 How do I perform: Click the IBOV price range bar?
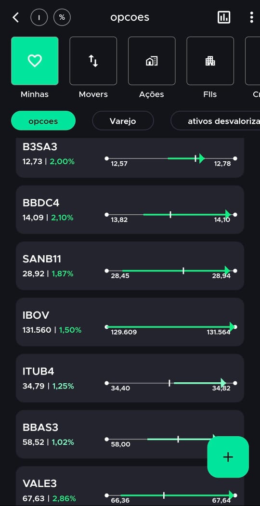pos(171,327)
